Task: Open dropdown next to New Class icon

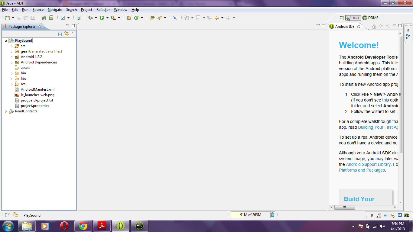Action: tap(142, 18)
